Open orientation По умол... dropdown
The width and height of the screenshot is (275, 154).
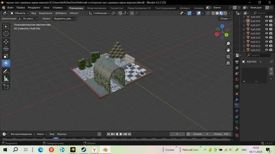point(28,18)
